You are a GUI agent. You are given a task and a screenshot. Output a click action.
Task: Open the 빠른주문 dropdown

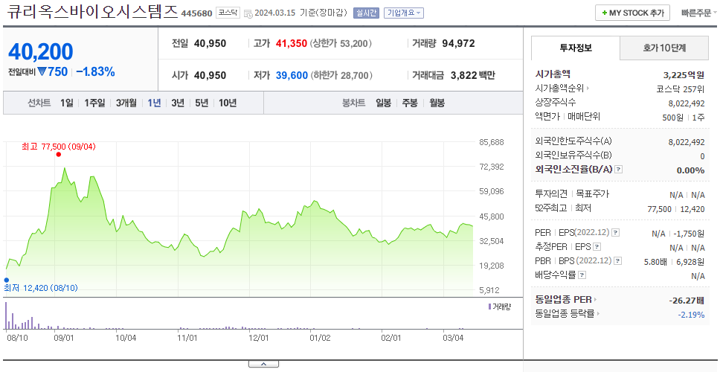click(x=699, y=13)
